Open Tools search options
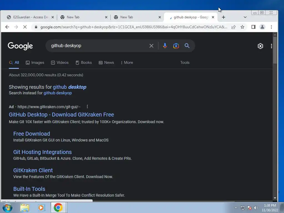Image resolution: width=284 pixels, height=213 pixels. click(185, 62)
